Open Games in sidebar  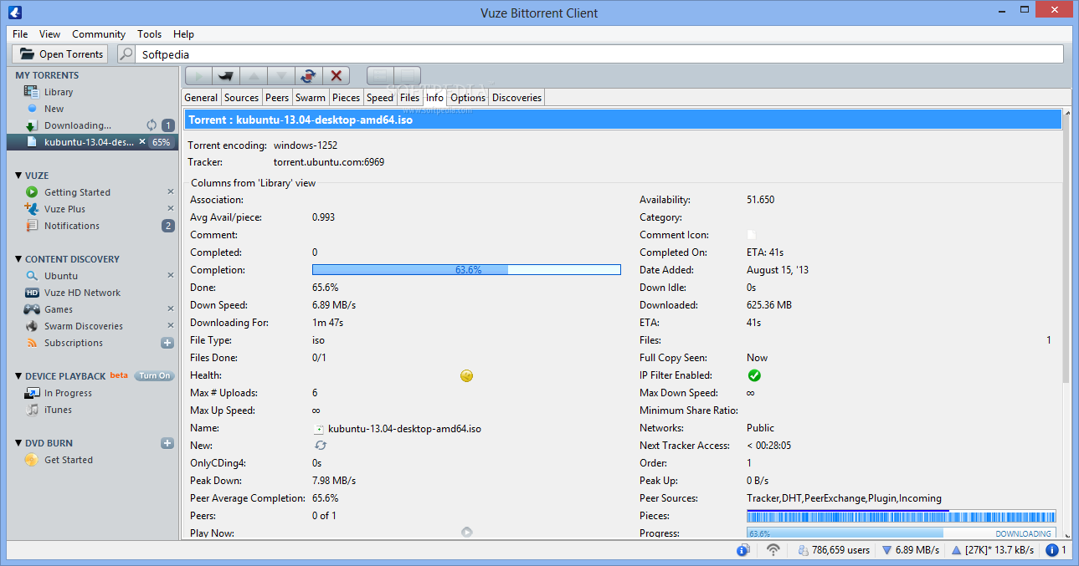[x=58, y=309]
